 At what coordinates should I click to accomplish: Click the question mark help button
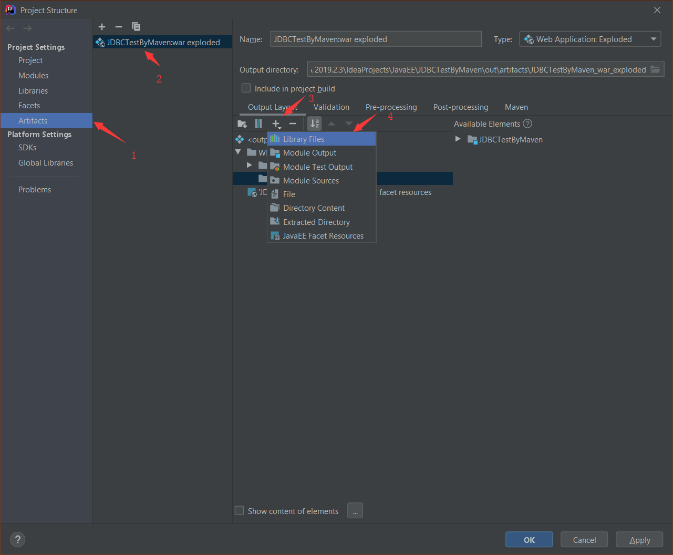click(x=17, y=540)
